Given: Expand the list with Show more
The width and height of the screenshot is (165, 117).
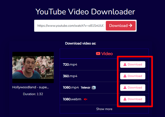Looking at the screenshot, I should tap(104, 109).
